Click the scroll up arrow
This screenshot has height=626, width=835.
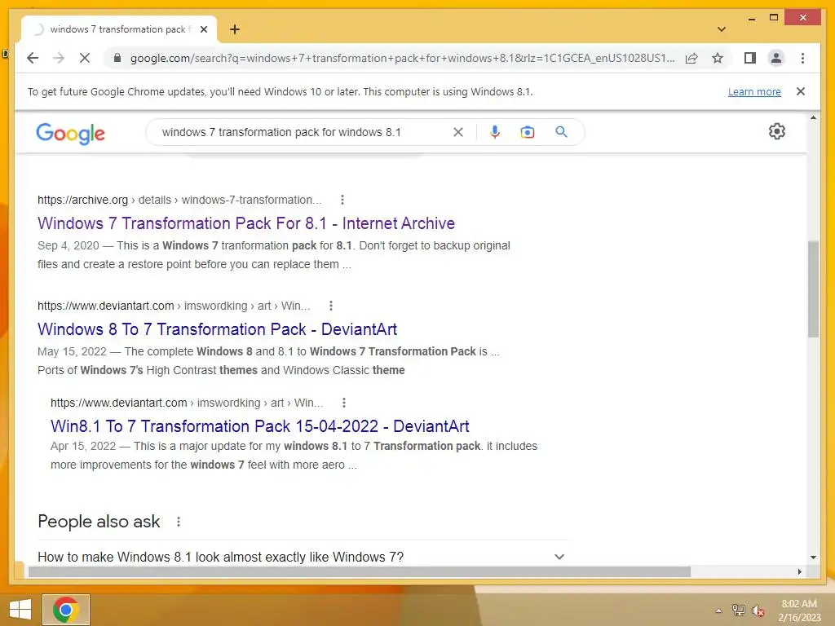(x=813, y=117)
